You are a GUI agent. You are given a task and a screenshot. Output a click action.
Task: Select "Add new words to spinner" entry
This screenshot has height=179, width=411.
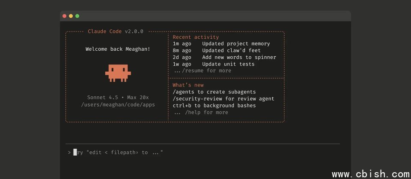239,58
